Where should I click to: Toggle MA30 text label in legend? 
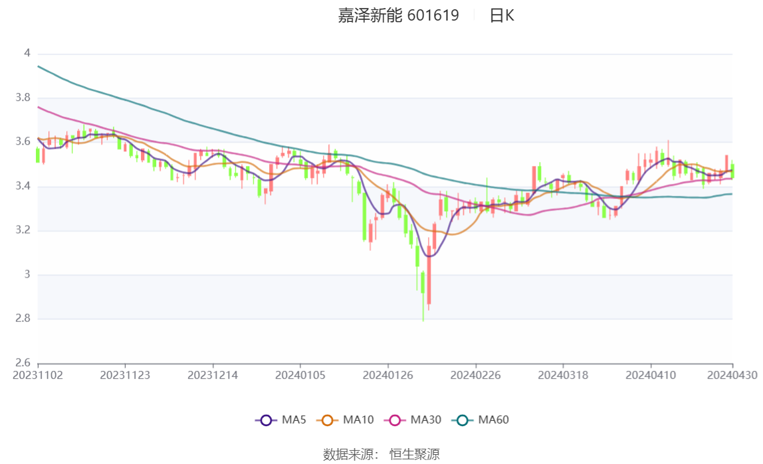tap(425, 420)
